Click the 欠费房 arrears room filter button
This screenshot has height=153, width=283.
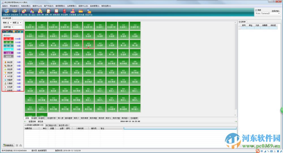coord(8,83)
